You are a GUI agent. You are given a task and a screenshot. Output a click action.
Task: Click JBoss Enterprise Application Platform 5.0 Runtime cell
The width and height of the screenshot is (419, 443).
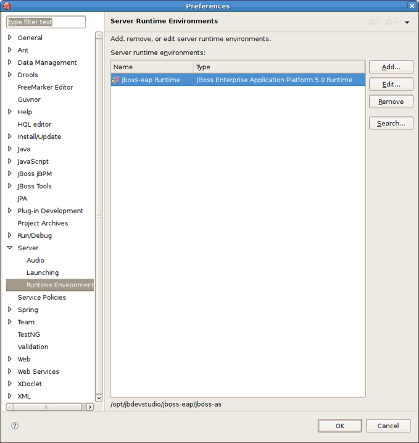coord(274,80)
